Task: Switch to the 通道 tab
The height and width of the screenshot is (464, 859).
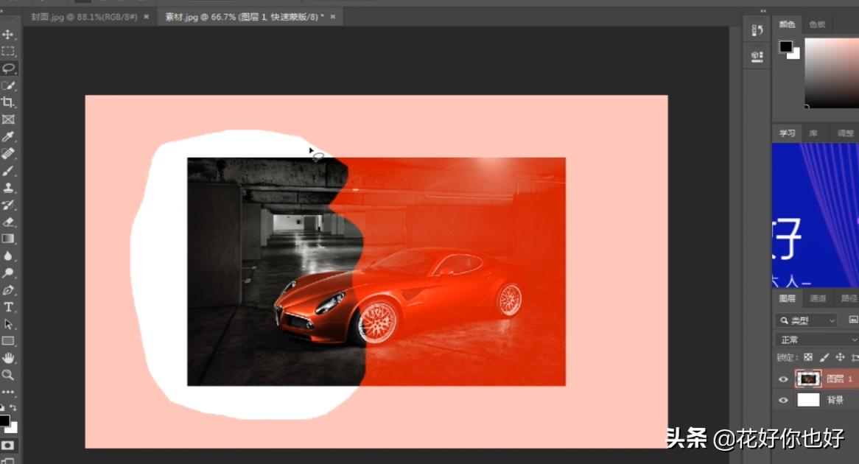Action: [x=818, y=298]
